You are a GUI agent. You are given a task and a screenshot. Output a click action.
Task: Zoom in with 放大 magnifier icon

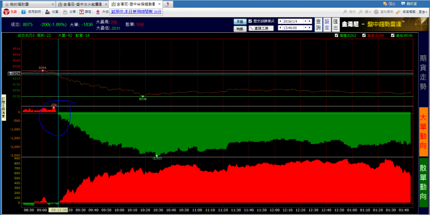click(346, 12)
